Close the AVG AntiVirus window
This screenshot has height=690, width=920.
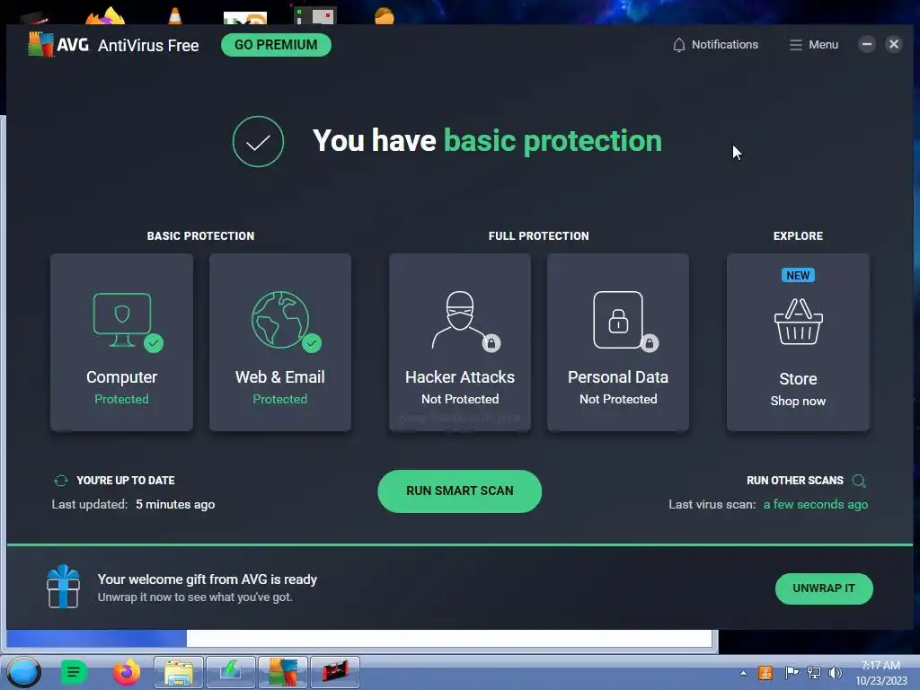[894, 44]
